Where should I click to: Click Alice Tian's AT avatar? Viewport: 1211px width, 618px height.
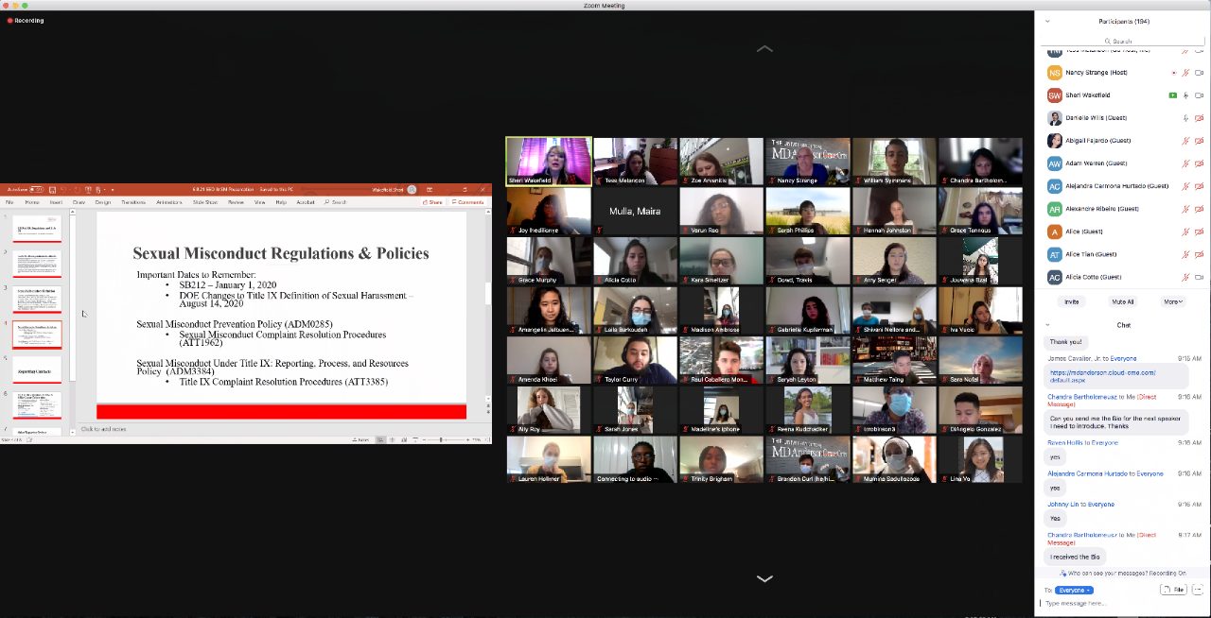(1055, 254)
